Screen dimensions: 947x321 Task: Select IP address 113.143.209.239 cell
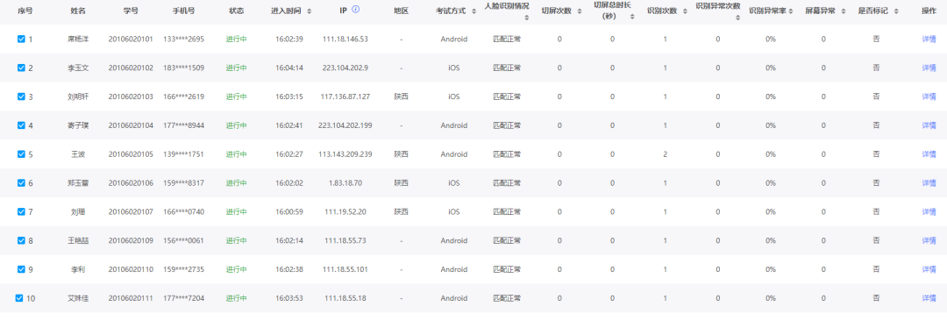click(x=345, y=154)
